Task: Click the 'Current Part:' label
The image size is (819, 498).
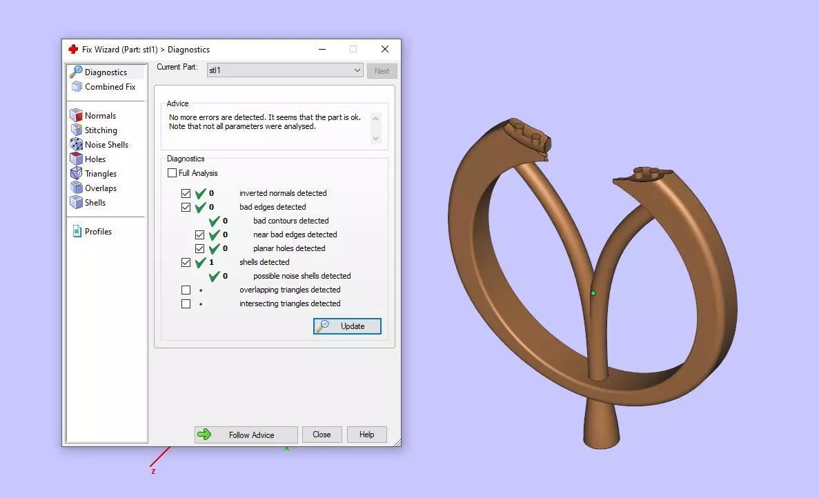Action: tap(177, 67)
